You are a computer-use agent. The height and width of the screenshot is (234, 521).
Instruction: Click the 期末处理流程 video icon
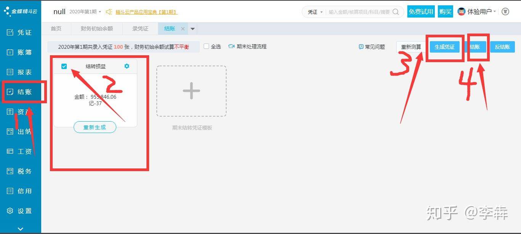tap(231, 46)
